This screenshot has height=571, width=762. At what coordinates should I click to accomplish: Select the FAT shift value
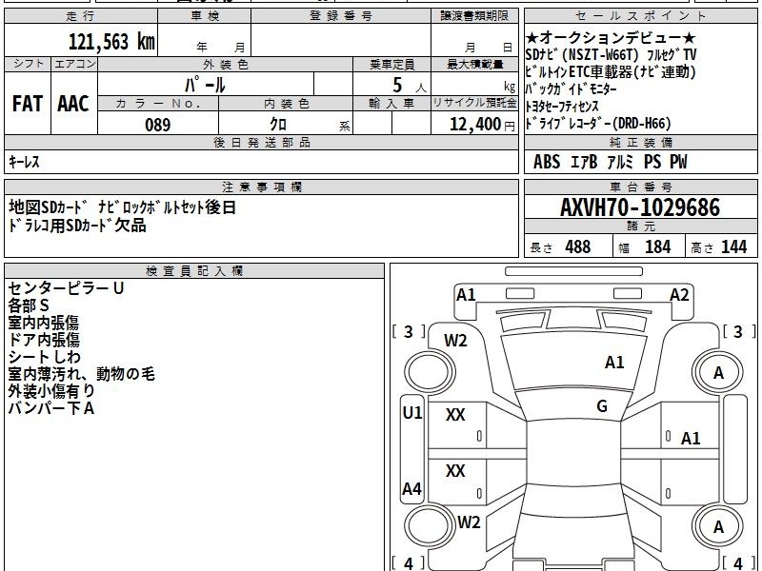(x=28, y=104)
